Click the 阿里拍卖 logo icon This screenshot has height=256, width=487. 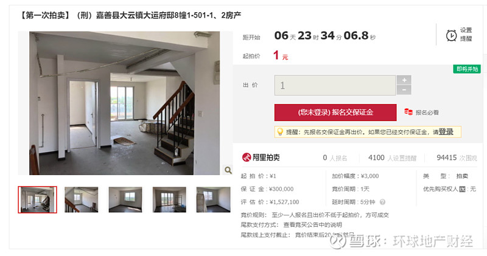[x=247, y=157]
